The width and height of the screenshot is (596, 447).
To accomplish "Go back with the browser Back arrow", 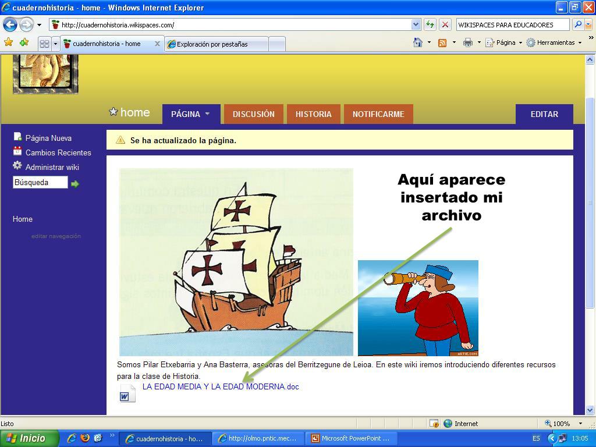I will click(10, 25).
